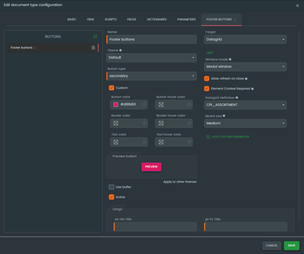Open the Modal size dropdown

(x=246, y=123)
